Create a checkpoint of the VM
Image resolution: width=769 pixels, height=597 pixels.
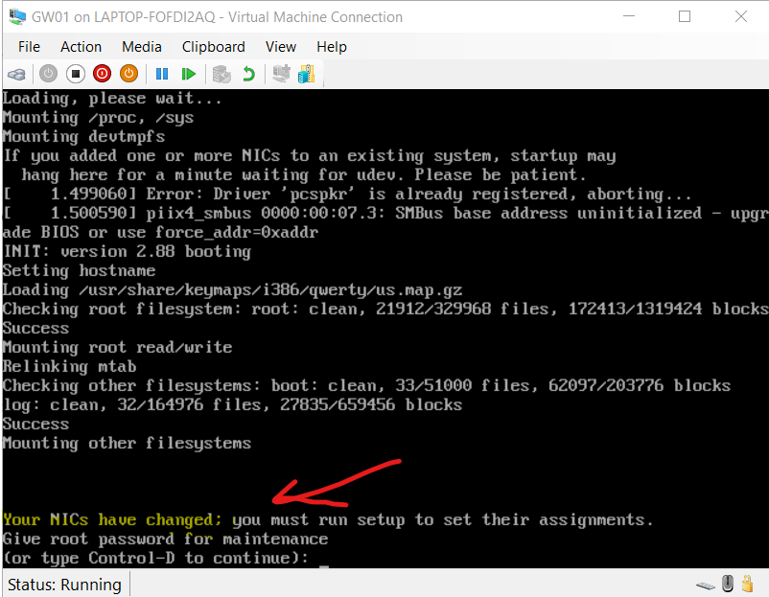pos(221,75)
